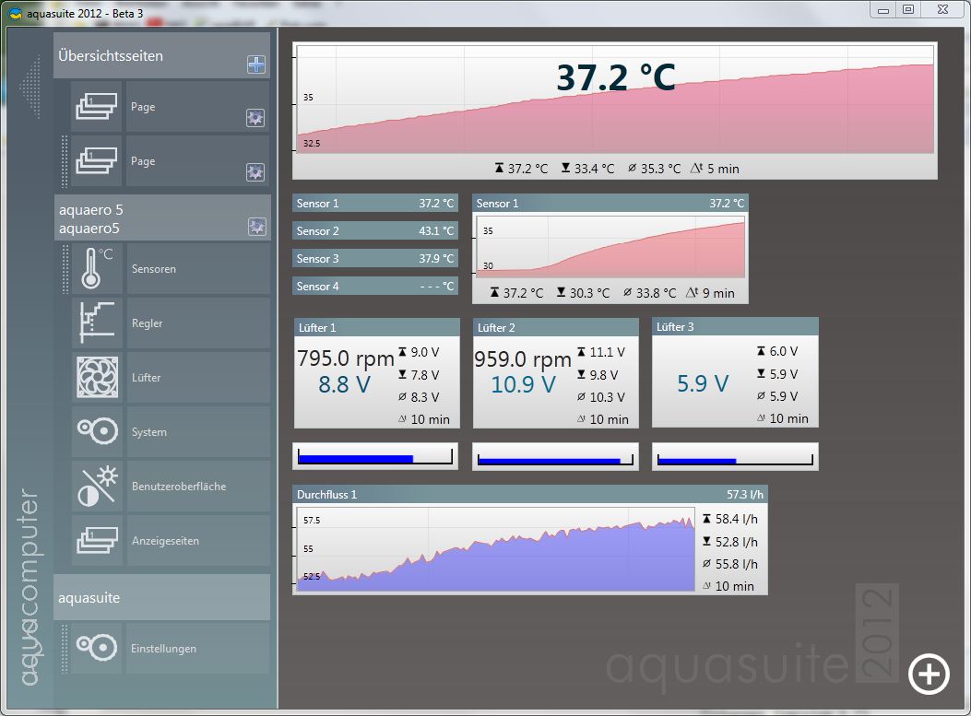Click the Regler controller curve icon

click(97, 323)
